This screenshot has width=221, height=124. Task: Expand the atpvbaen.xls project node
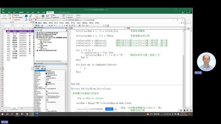pyautogui.click(x=36, y=33)
